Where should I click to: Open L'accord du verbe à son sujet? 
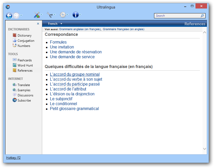tap(76, 79)
